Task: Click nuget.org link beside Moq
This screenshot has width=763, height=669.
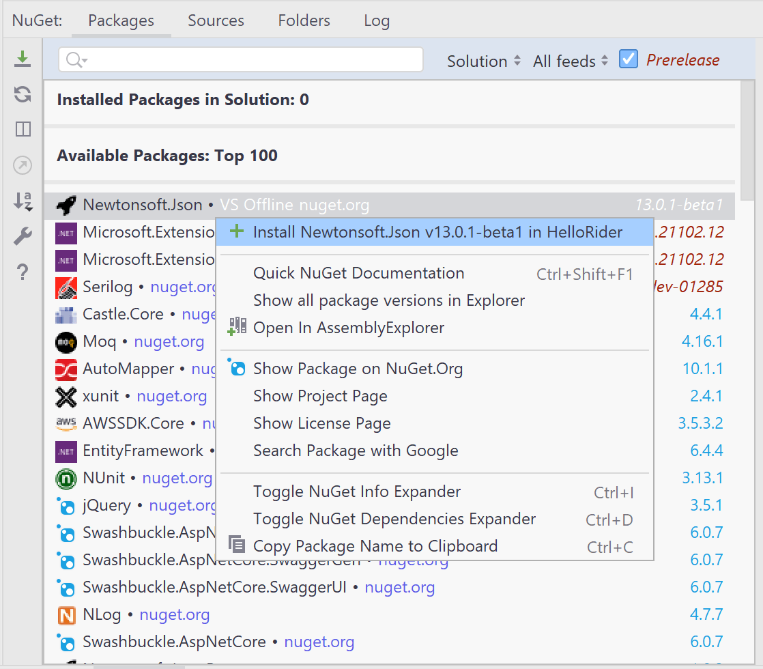Action: pyautogui.click(x=169, y=341)
